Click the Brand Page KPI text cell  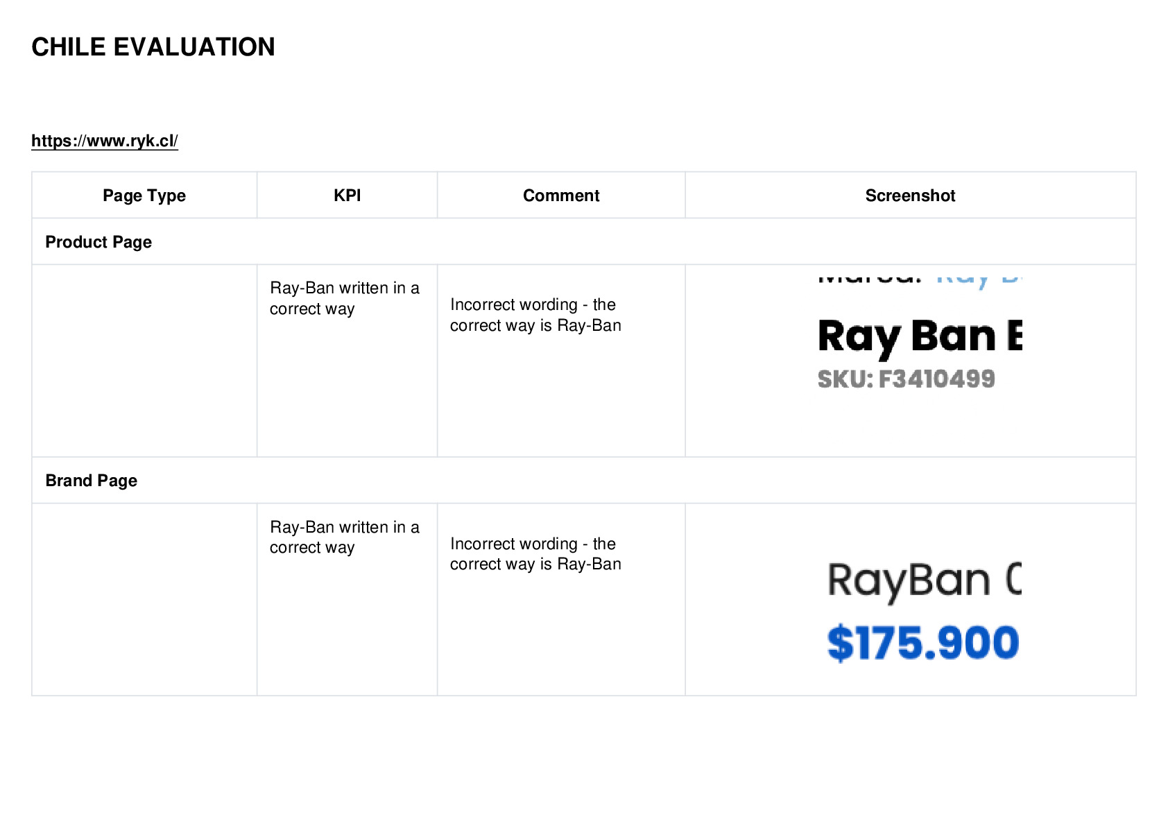pos(345,537)
